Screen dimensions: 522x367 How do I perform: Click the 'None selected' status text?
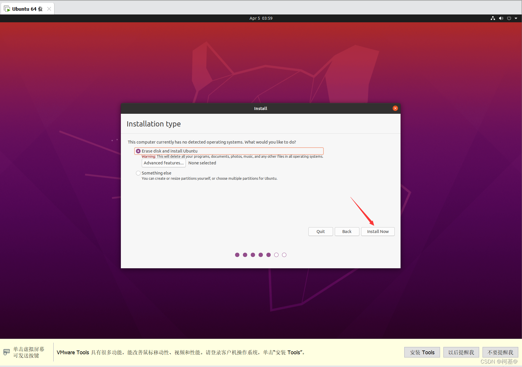[x=202, y=163]
